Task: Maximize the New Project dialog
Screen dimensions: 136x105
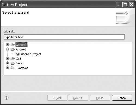Action: 125,5
